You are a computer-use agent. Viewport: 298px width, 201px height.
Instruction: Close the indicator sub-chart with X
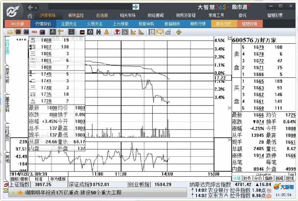click(x=229, y=140)
